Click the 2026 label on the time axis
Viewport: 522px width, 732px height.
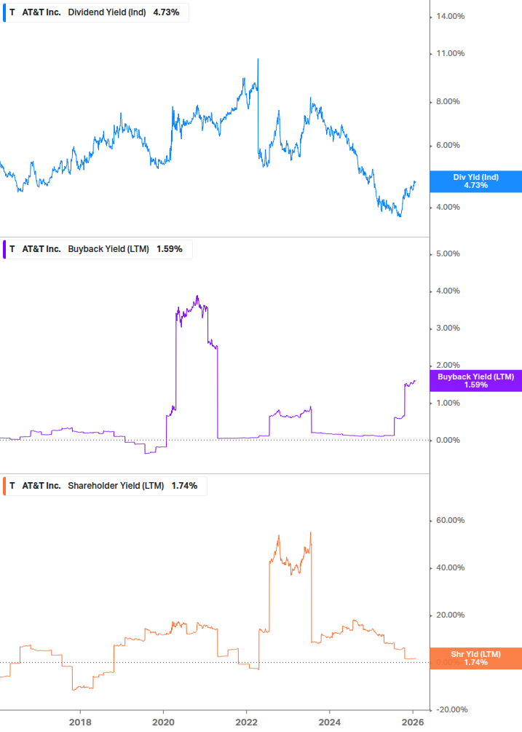pos(413,723)
